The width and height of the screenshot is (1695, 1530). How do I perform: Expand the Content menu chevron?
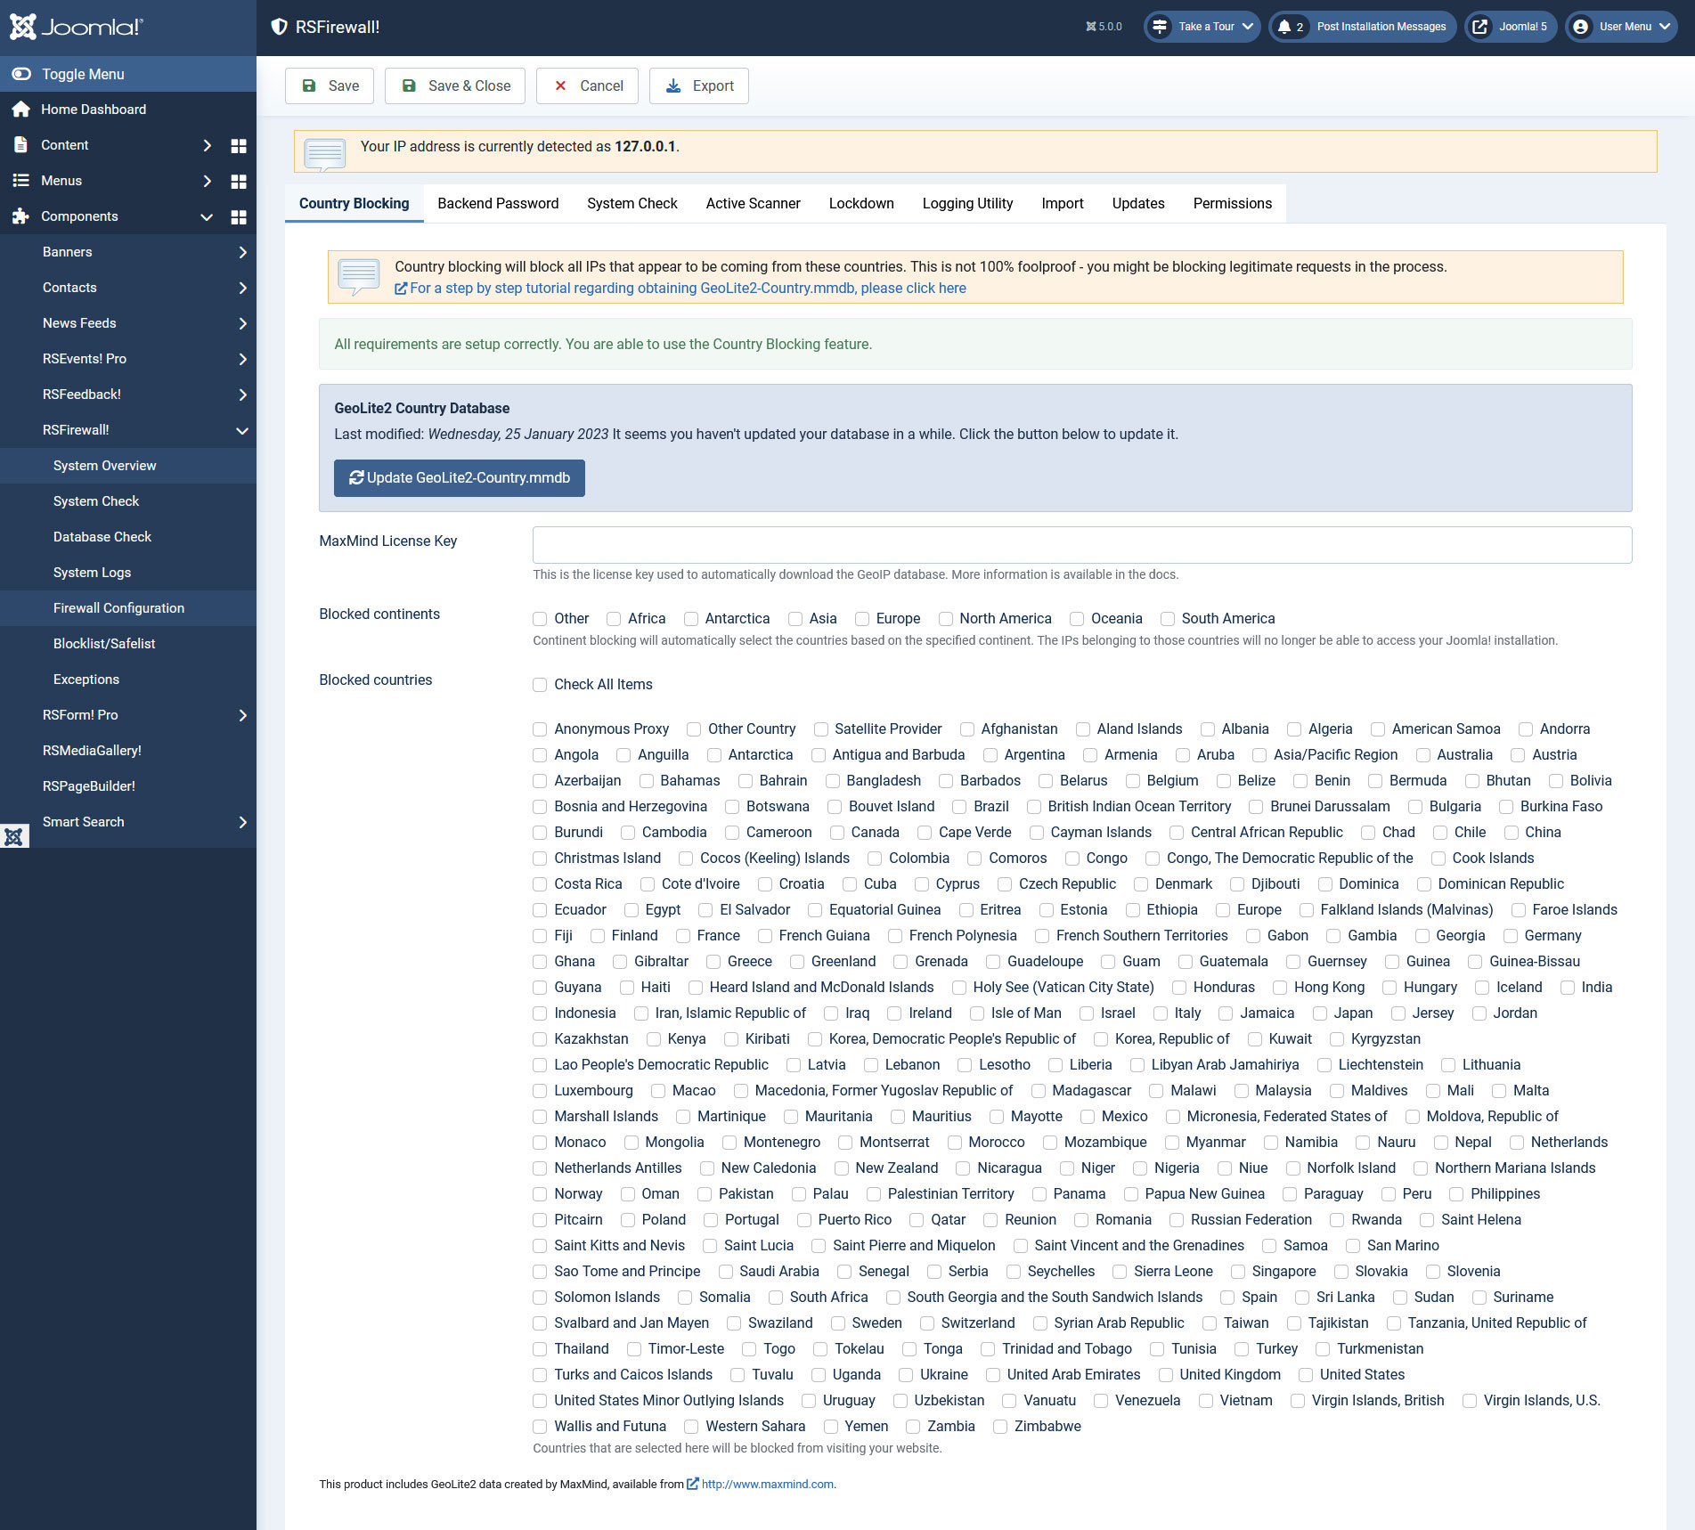pyautogui.click(x=207, y=145)
